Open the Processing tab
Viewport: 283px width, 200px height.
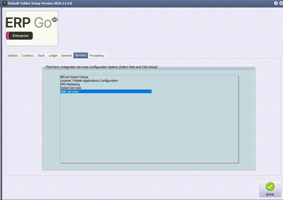tap(96, 56)
